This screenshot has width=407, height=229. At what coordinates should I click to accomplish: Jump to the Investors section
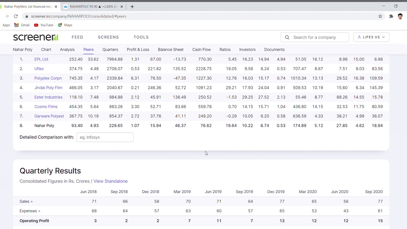coord(247,50)
